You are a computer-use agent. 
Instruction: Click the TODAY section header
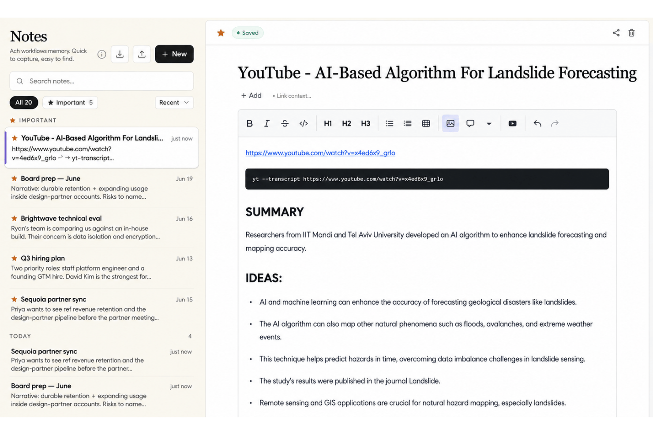pos(20,336)
